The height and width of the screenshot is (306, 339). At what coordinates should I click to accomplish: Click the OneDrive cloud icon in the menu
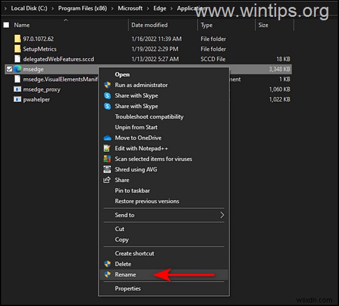(x=107, y=138)
